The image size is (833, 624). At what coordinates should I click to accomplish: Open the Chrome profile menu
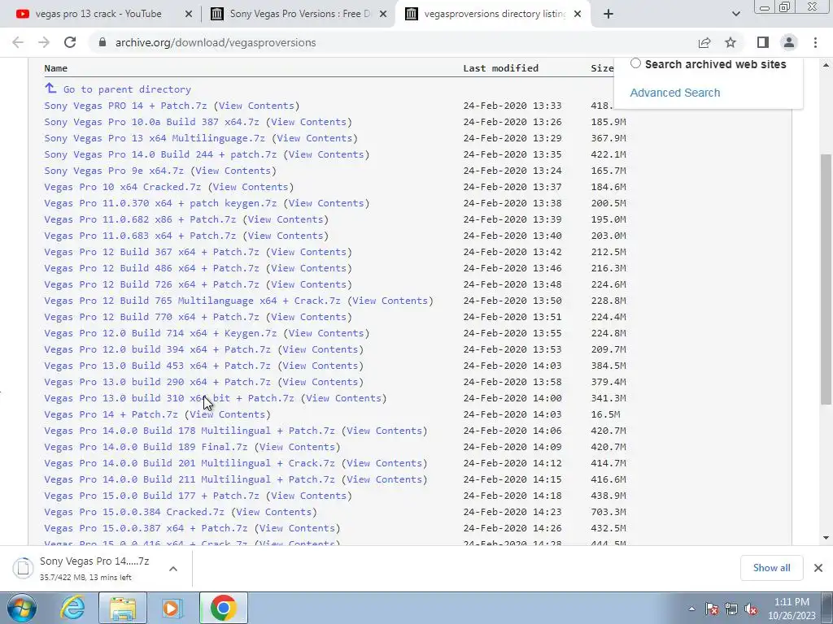tap(789, 42)
